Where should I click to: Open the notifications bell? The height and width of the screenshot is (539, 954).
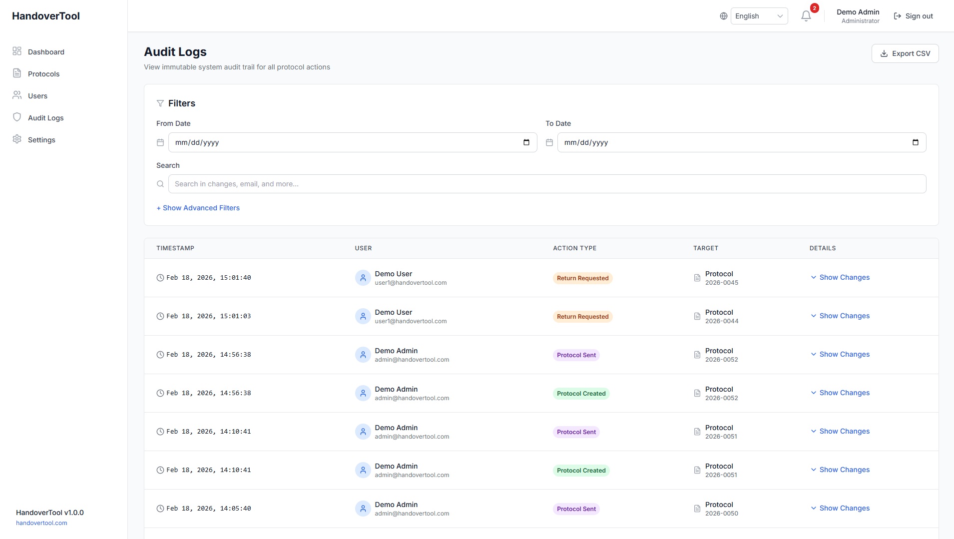(x=806, y=16)
